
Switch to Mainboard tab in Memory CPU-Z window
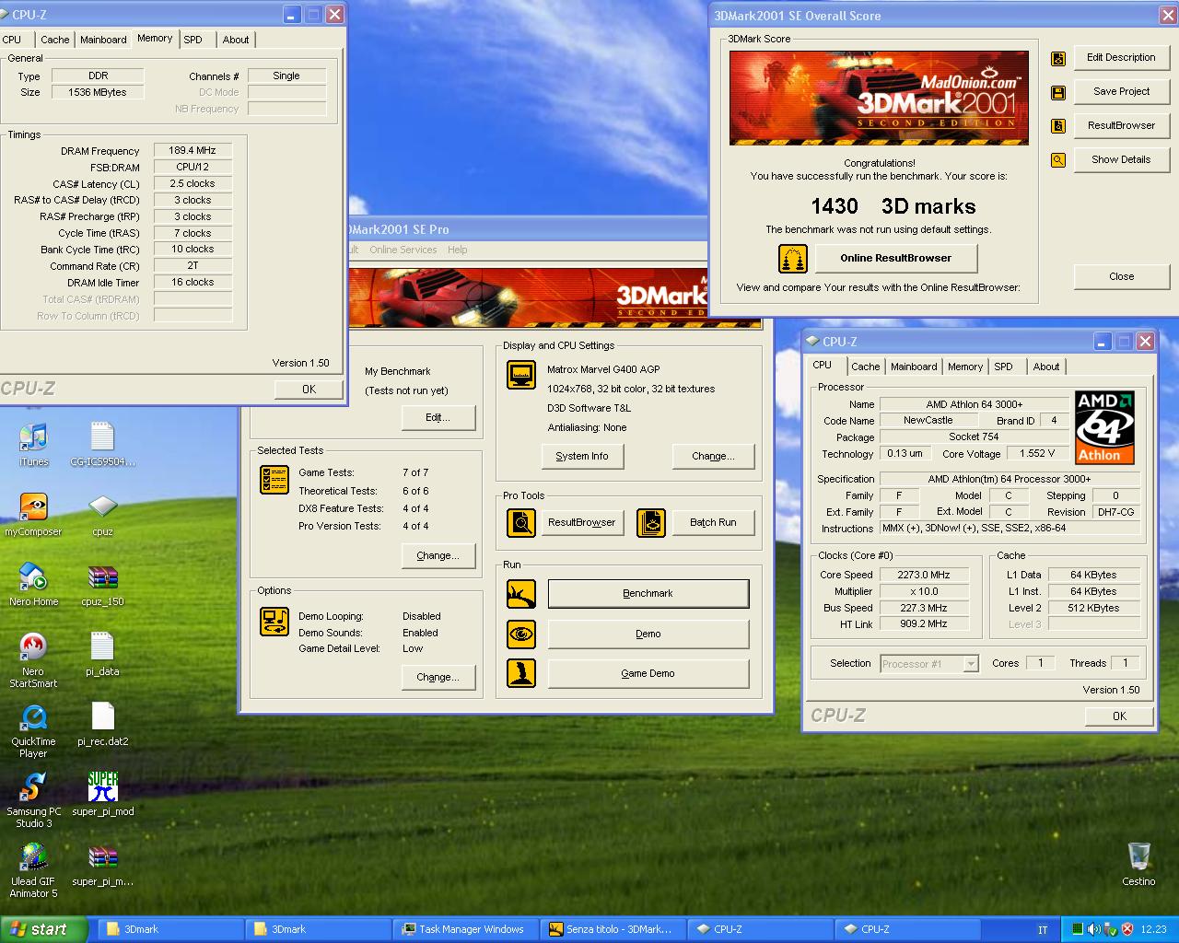pos(103,40)
